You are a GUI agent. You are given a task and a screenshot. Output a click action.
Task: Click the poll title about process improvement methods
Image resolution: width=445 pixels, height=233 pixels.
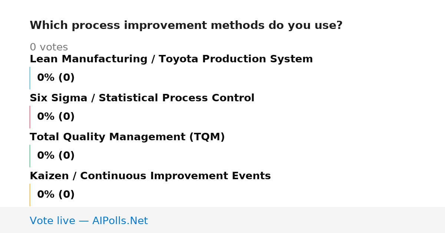click(x=186, y=26)
